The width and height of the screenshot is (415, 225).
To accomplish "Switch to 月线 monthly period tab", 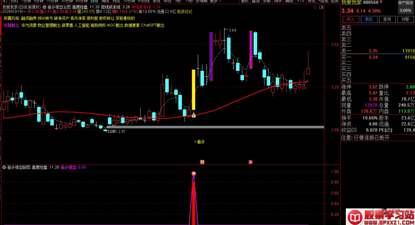I will click(116, 1).
